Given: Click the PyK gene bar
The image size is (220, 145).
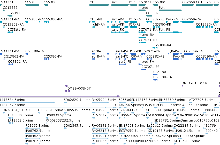Looking at the screenshot, I should point(170,10).
